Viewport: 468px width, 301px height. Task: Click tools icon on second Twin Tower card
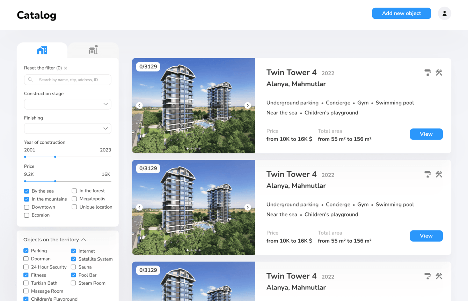click(x=439, y=174)
